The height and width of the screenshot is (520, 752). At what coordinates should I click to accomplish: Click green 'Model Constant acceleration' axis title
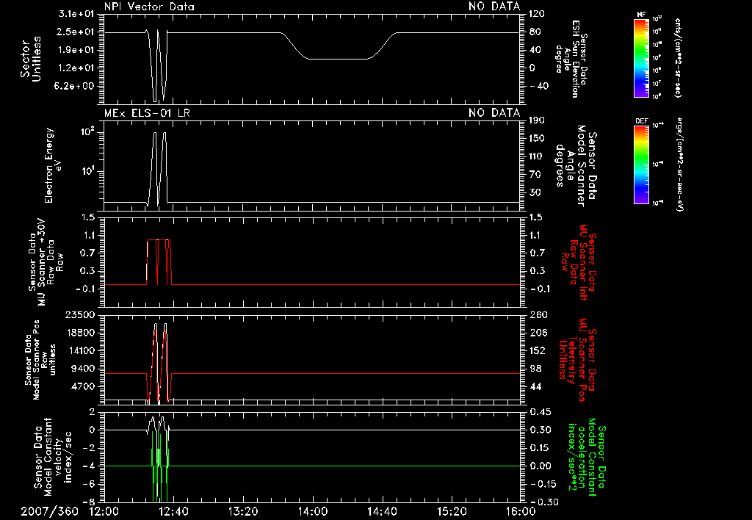(x=587, y=457)
